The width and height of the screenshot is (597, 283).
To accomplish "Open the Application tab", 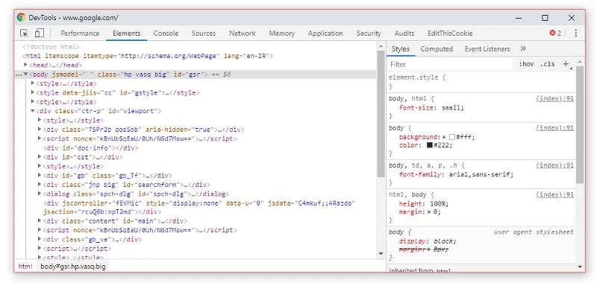I will (x=325, y=34).
